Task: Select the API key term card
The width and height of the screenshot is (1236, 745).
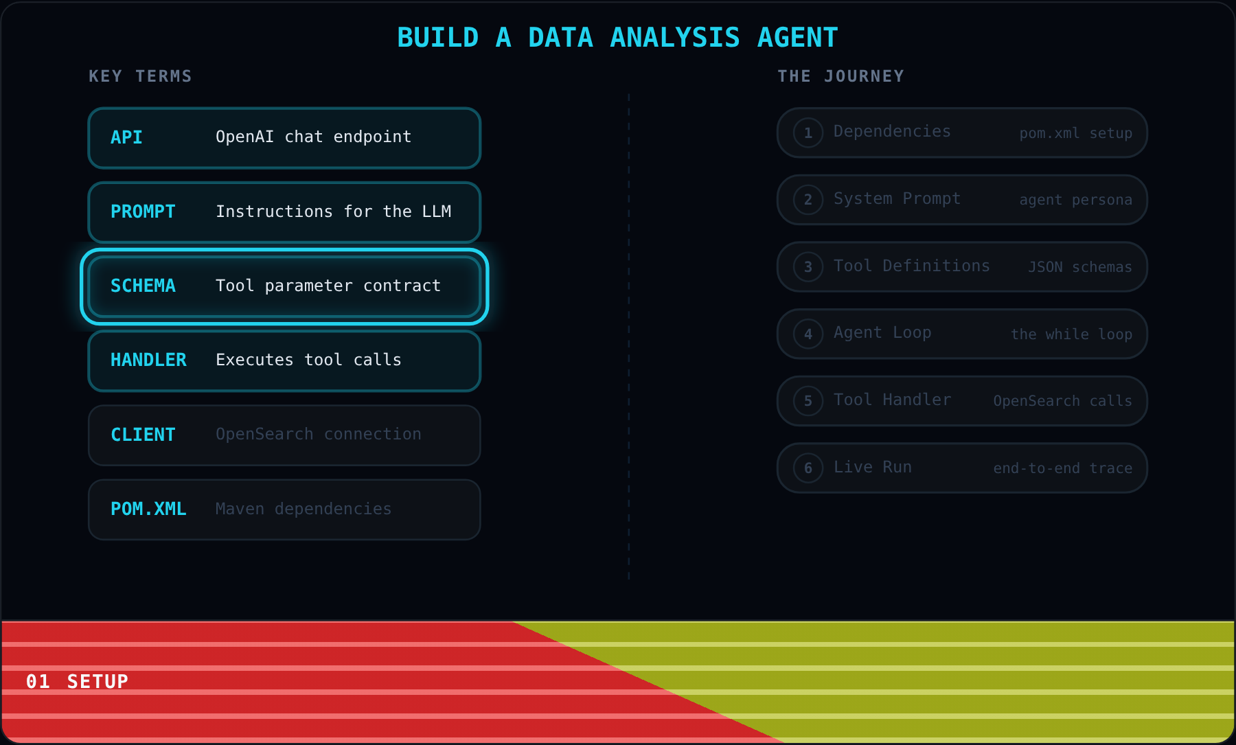Action: pos(284,137)
